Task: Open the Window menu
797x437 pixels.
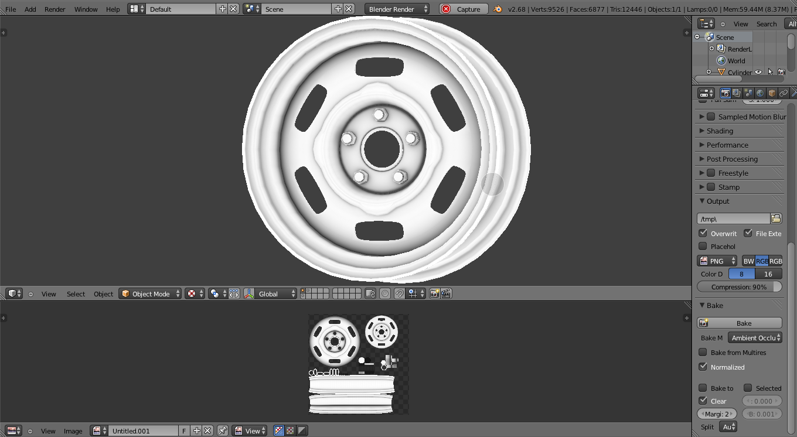Action: (x=86, y=9)
